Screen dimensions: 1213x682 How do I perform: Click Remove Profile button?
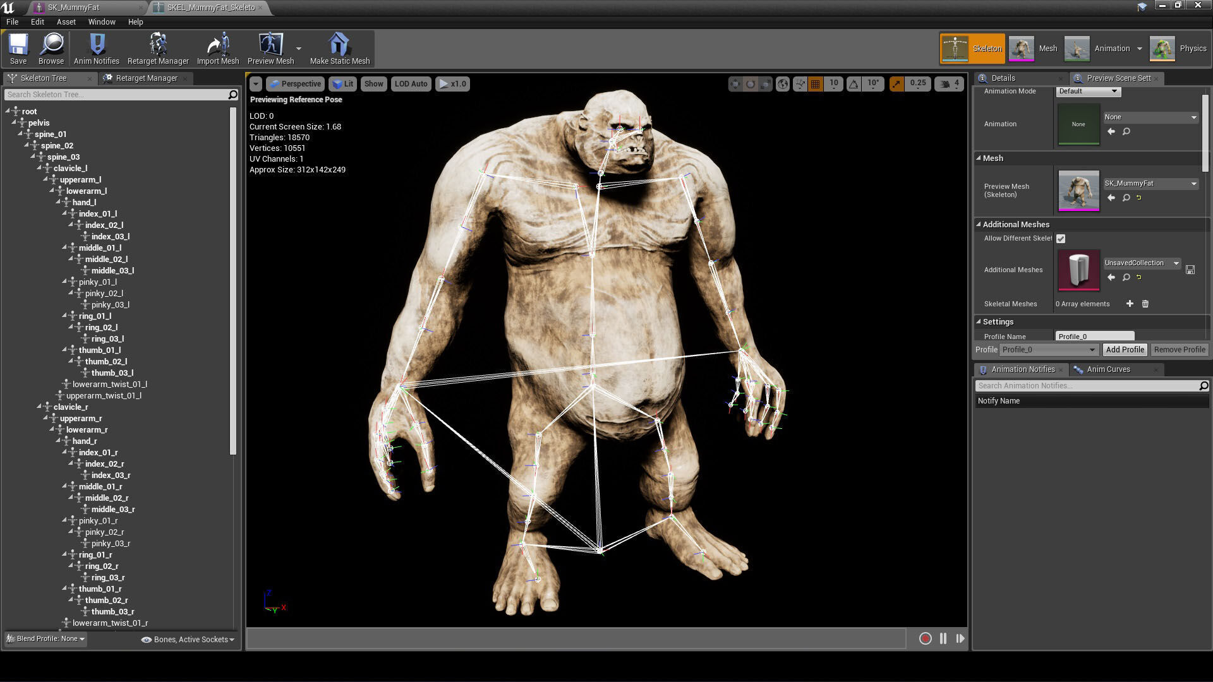(x=1179, y=350)
